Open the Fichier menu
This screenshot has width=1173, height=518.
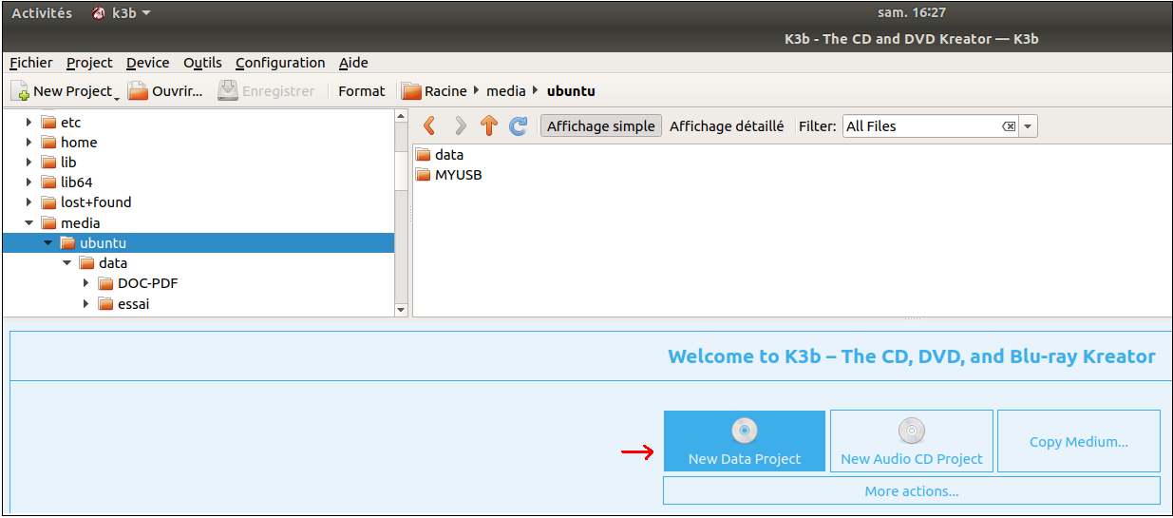[31, 63]
